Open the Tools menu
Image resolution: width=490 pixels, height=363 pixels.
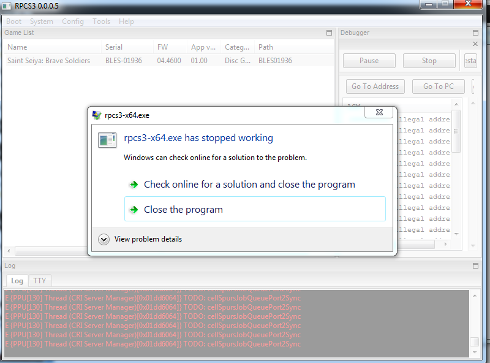pos(101,21)
